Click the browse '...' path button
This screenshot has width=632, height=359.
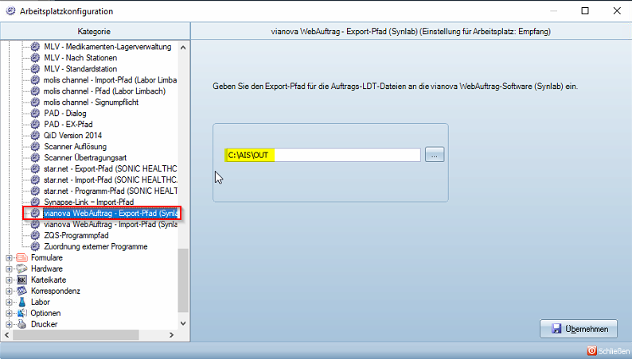(x=434, y=156)
